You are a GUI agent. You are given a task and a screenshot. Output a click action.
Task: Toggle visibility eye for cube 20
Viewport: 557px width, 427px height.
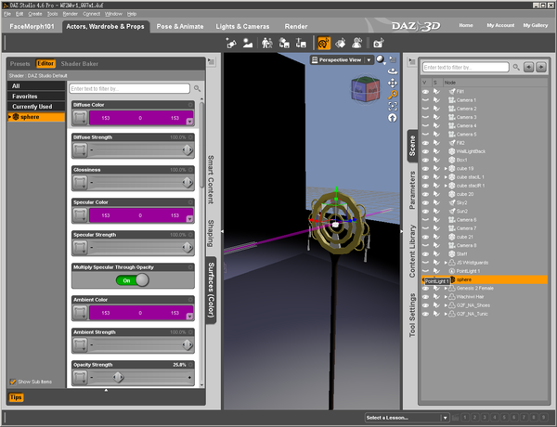[x=425, y=194]
